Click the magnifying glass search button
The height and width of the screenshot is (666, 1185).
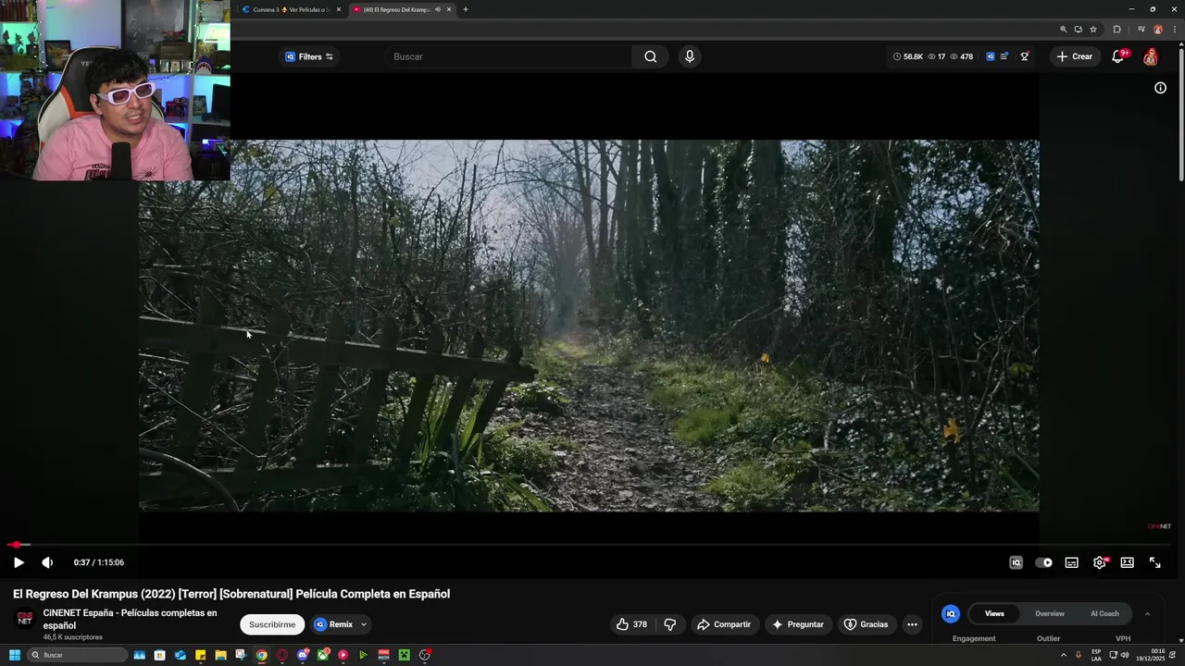click(651, 56)
